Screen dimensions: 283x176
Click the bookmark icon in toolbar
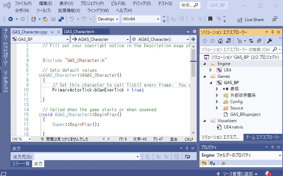tap(210, 19)
